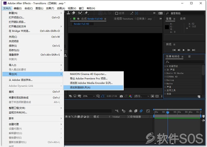Open the 效果(T) menu
The height and width of the screenshot is (147, 207).
pyautogui.click(x=50, y=9)
